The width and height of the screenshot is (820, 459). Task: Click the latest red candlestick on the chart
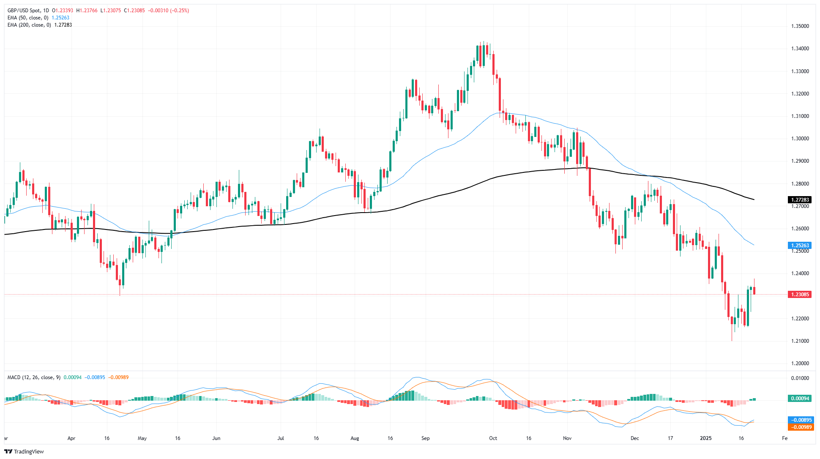[x=754, y=290]
